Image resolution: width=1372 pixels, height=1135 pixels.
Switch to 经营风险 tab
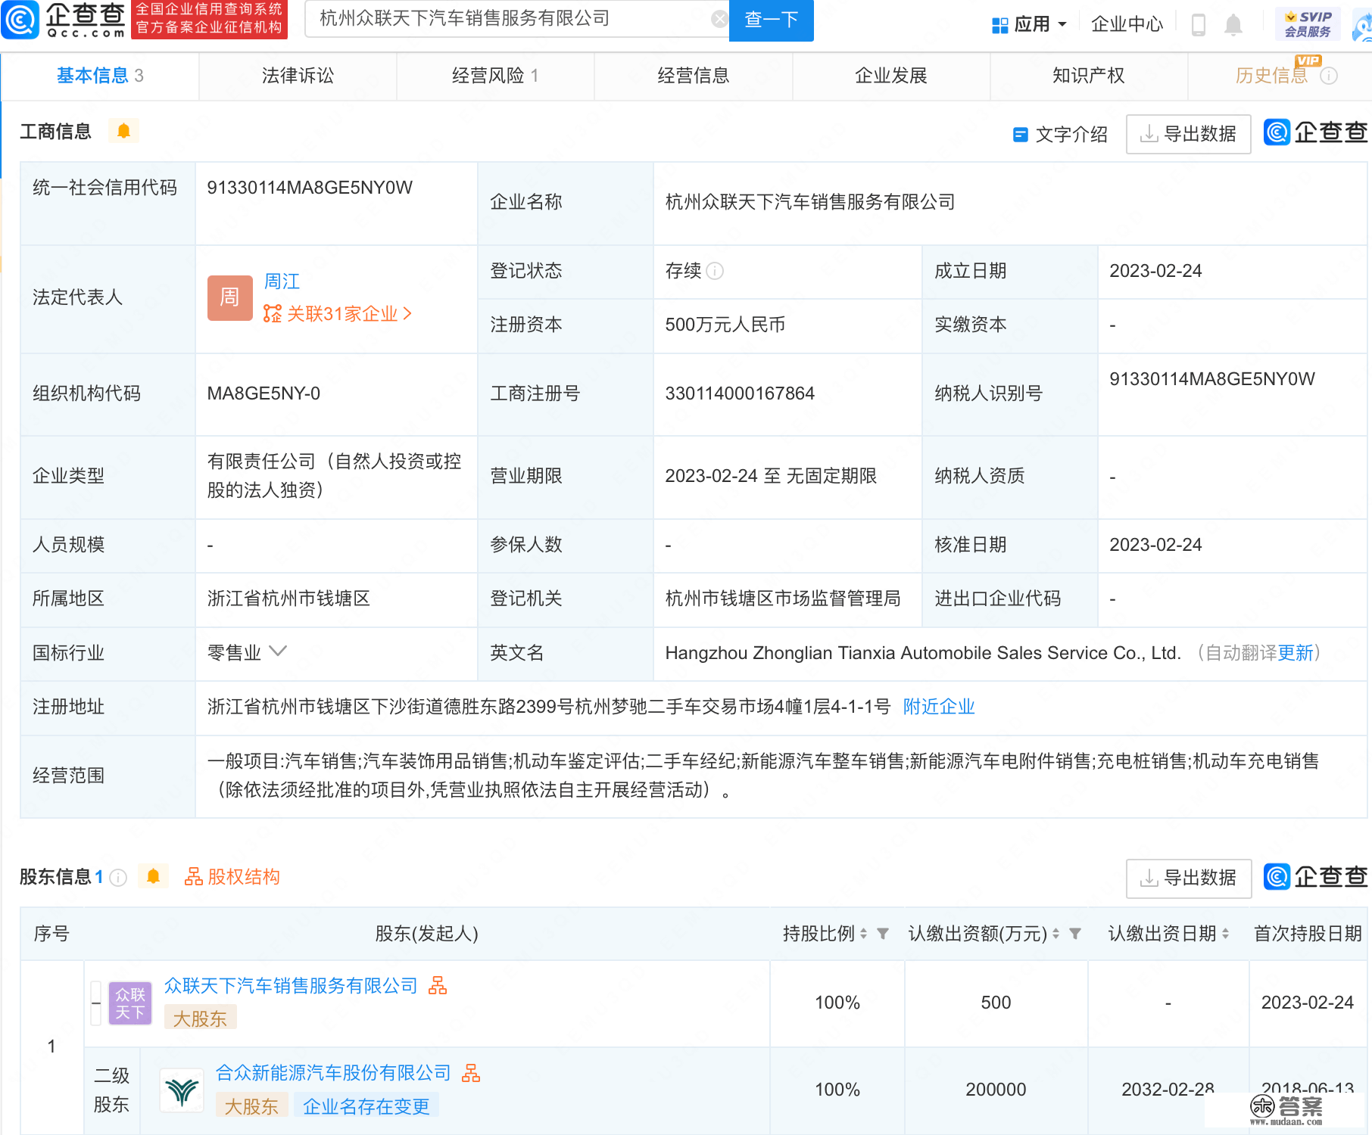495,76
